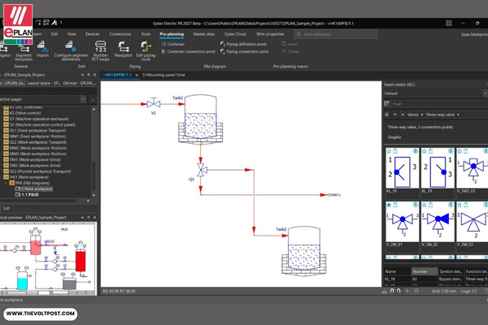Click the breadcrumb left chevron before Valves
488x325 pixels.
[x=403, y=115]
